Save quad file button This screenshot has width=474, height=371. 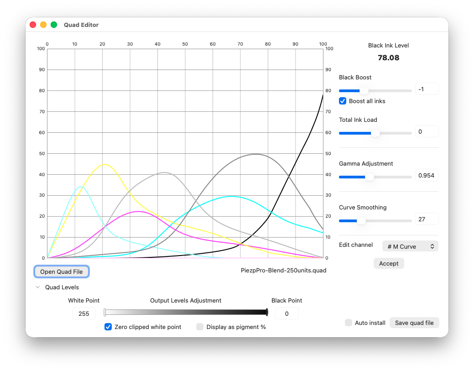point(414,323)
